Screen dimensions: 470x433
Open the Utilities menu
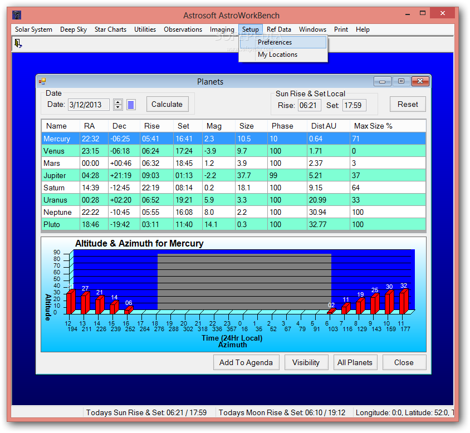point(145,29)
